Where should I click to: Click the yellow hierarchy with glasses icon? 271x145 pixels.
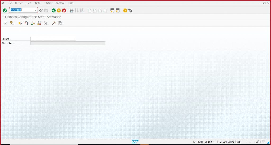click(x=12, y=23)
